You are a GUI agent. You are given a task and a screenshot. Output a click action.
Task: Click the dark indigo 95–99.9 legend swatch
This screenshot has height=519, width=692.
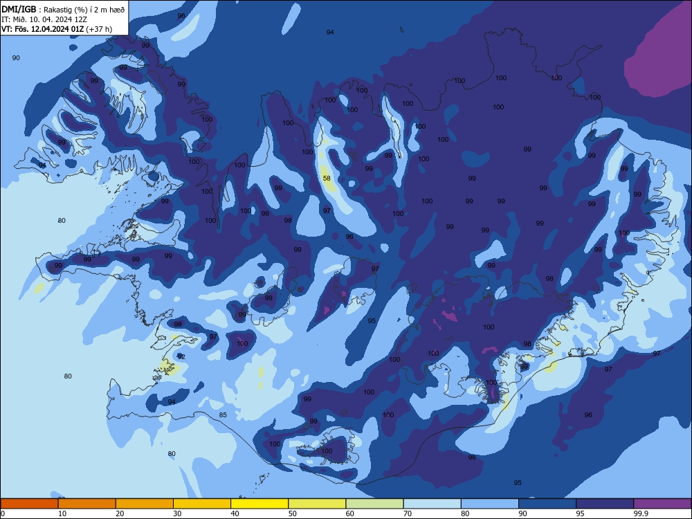(605, 504)
